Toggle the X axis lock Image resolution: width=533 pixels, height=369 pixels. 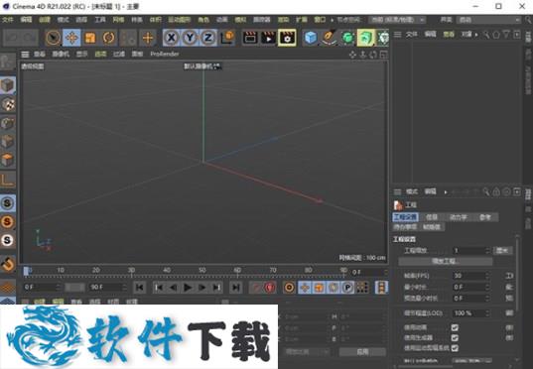click(x=172, y=38)
